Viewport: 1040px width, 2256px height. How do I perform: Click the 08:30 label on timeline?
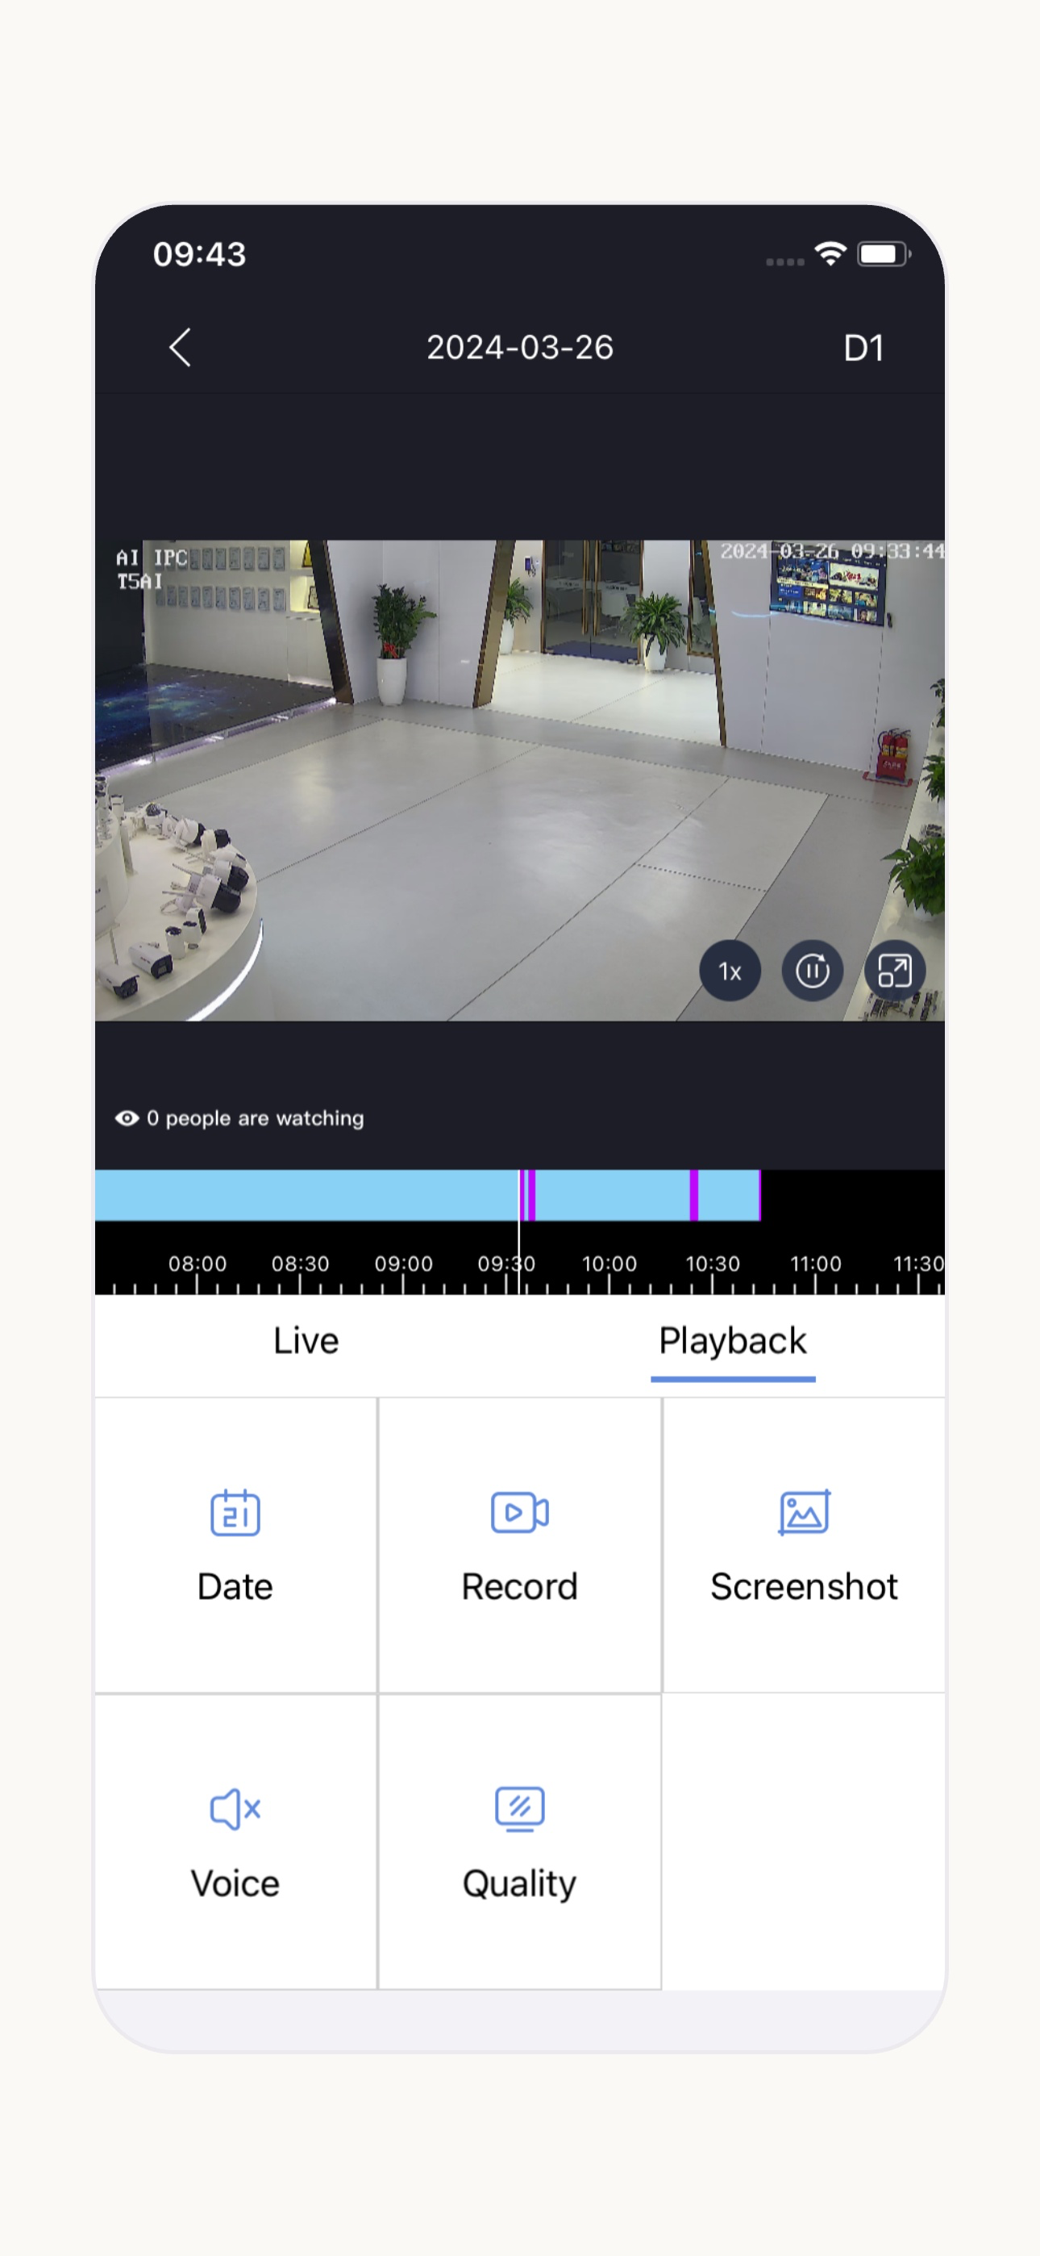(x=300, y=1264)
